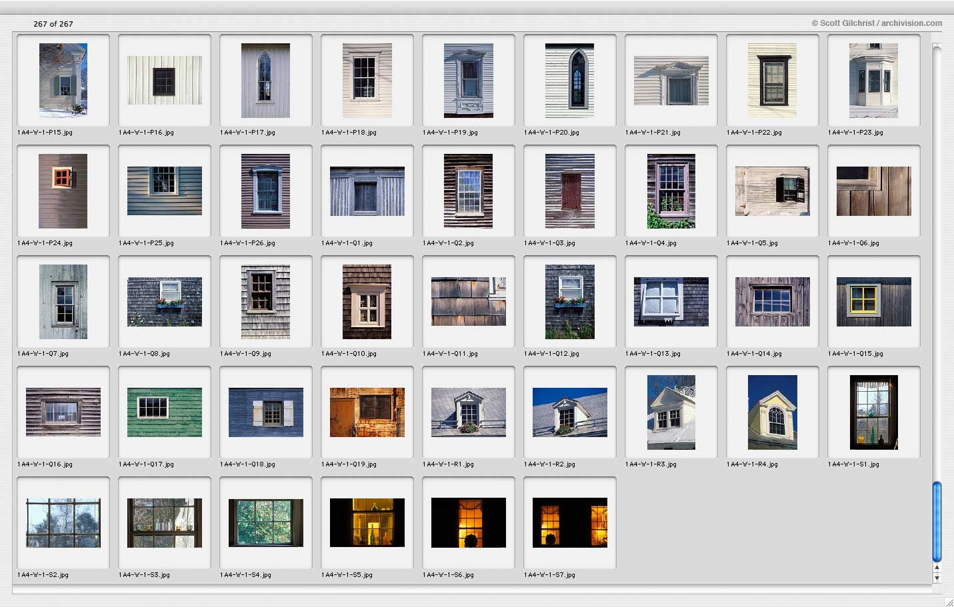Click the blue vertical scrollbar thumb
This screenshot has height=607, width=954.
click(x=937, y=522)
